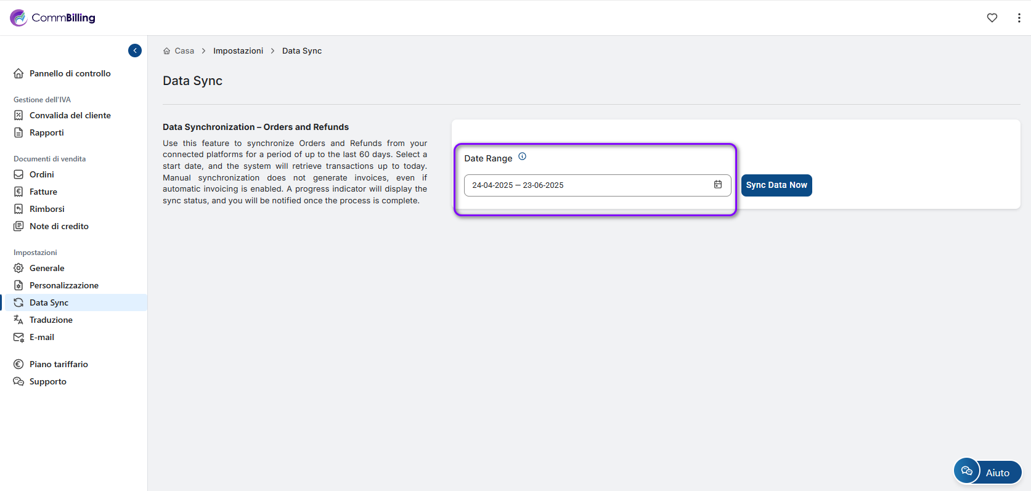Go to Personalizzazione settings
1031x491 pixels.
(x=63, y=285)
